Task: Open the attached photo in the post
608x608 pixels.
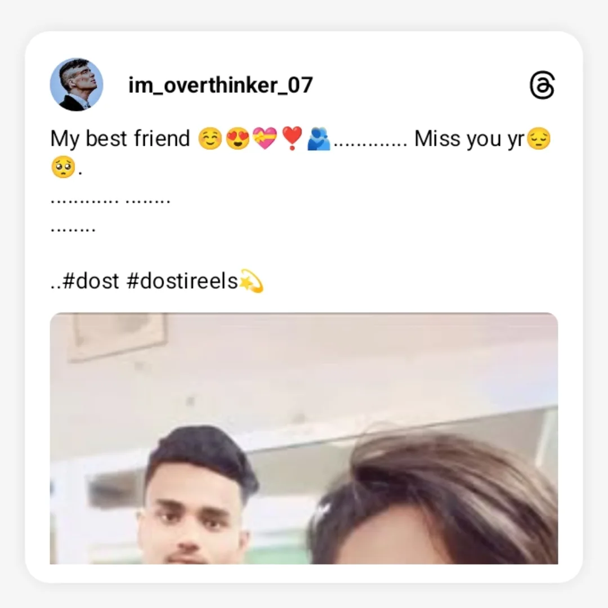Action: click(304, 438)
